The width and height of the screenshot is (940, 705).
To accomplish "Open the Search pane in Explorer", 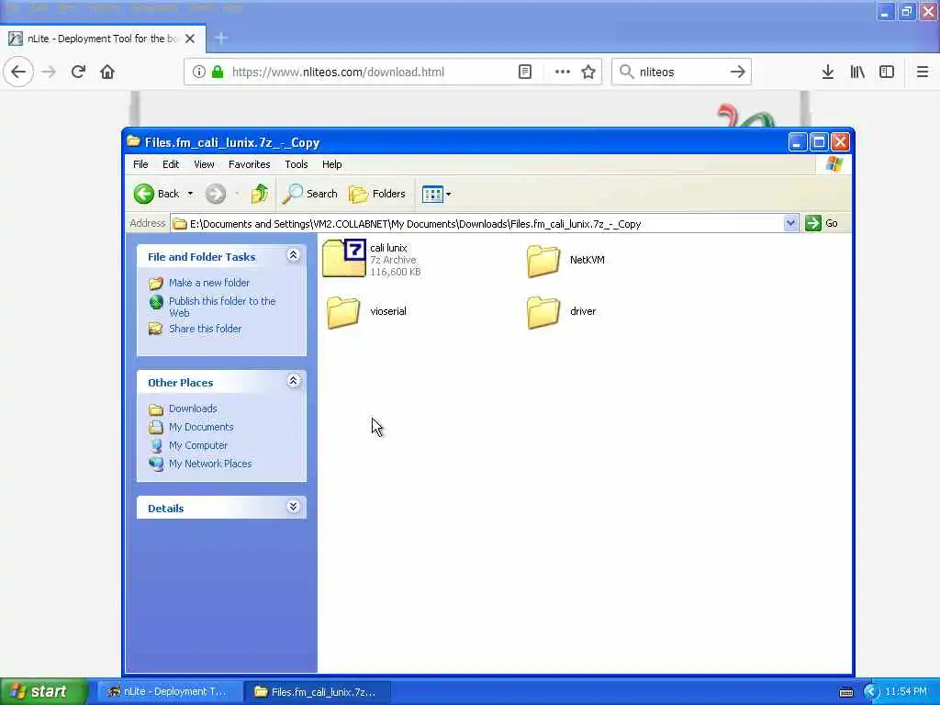I will pyautogui.click(x=310, y=194).
